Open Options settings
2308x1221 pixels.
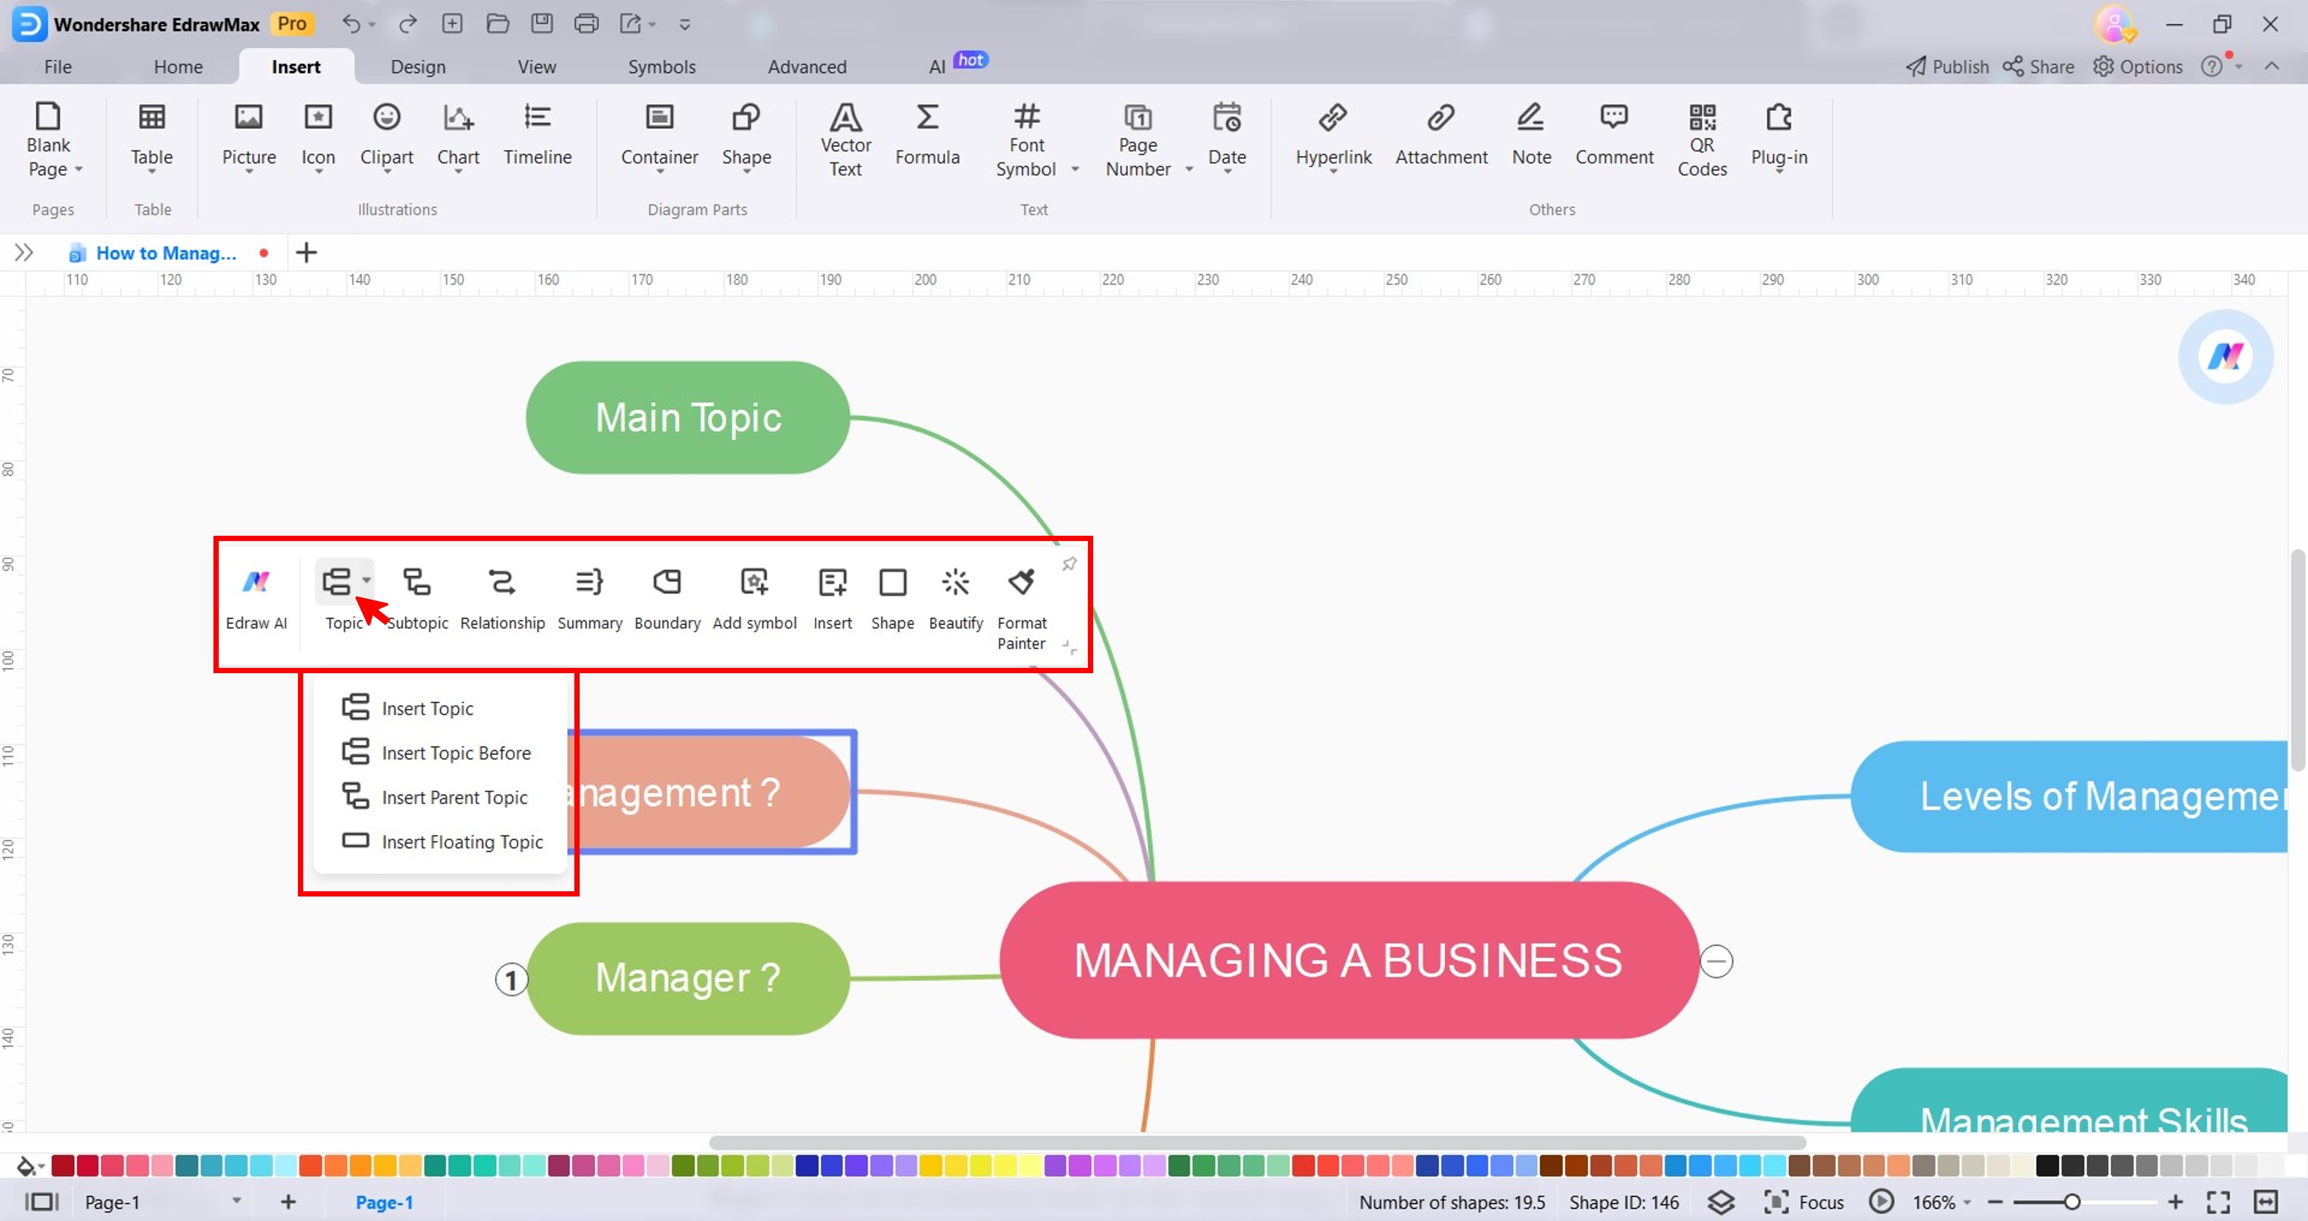point(2138,66)
